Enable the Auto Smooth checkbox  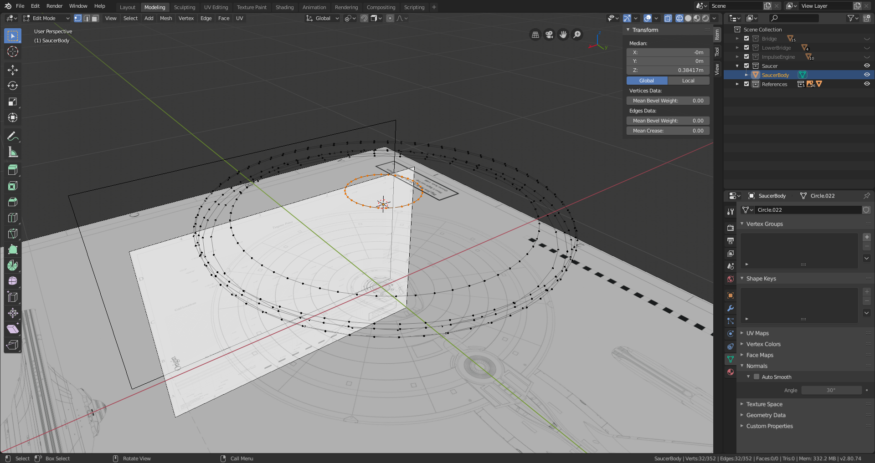[757, 377]
